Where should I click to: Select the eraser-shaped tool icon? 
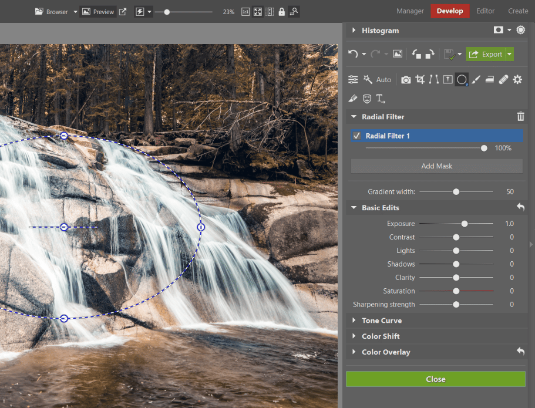353,99
